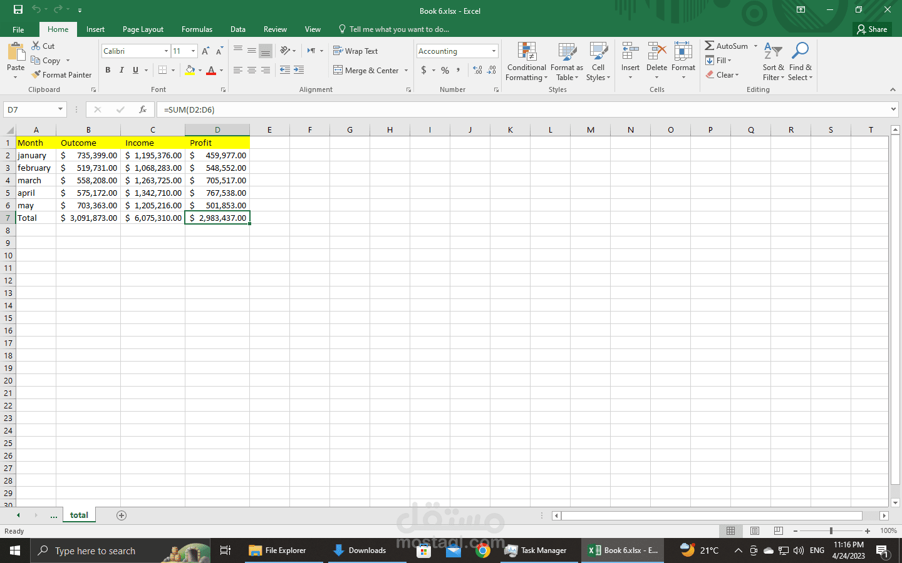902x563 pixels.
Task: Switch to Page Layout view icon
Action: click(755, 530)
